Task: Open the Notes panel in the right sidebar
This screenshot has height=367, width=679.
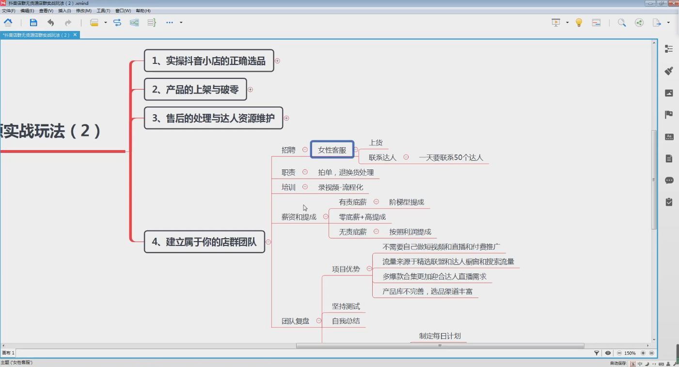Action: 669,157
